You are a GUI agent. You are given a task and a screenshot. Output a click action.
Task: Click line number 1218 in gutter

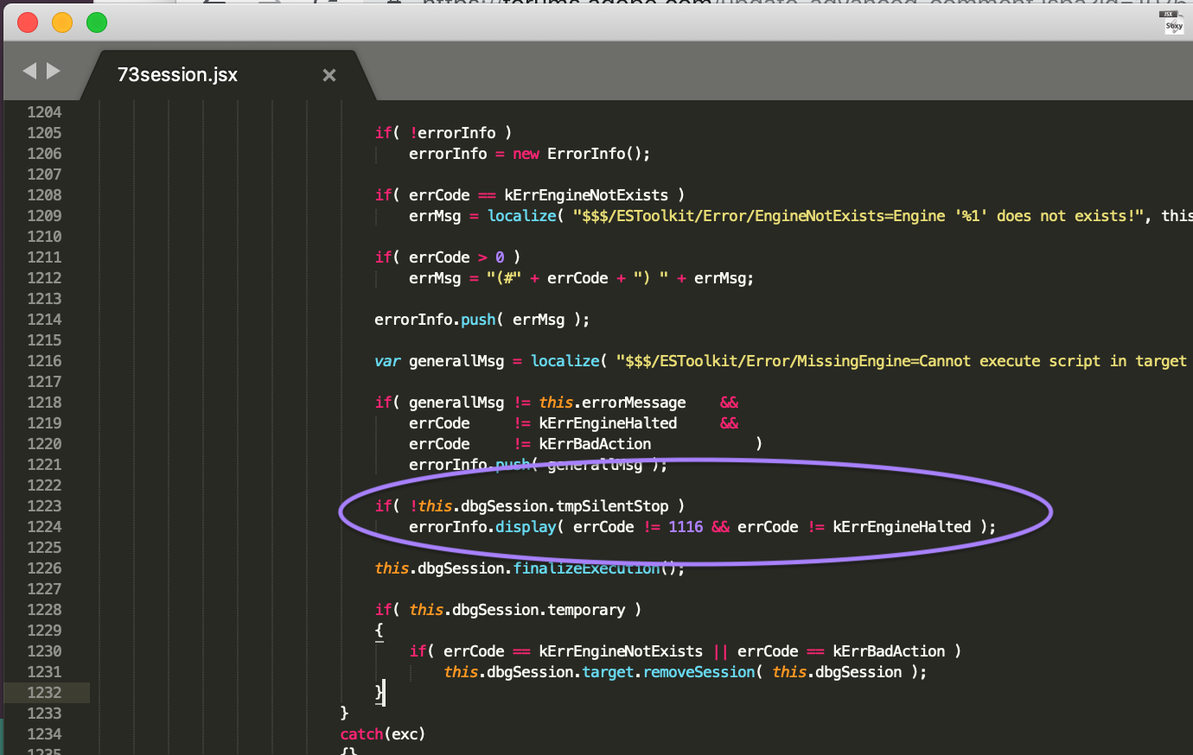44,403
